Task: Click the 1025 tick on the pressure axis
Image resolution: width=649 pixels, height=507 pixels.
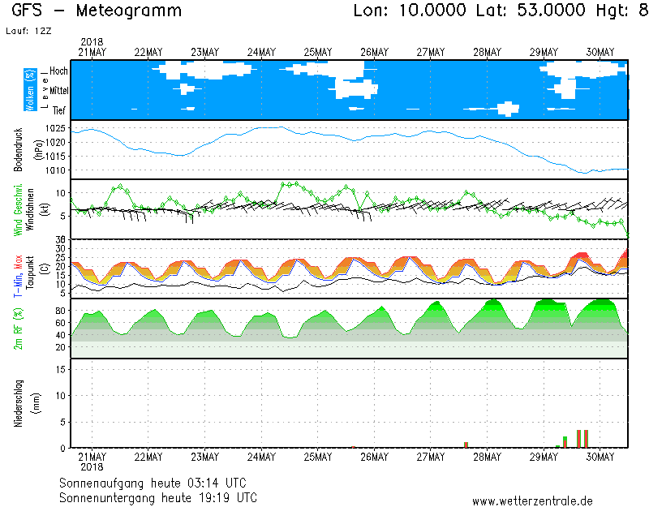Action: [x=56, y=129]
